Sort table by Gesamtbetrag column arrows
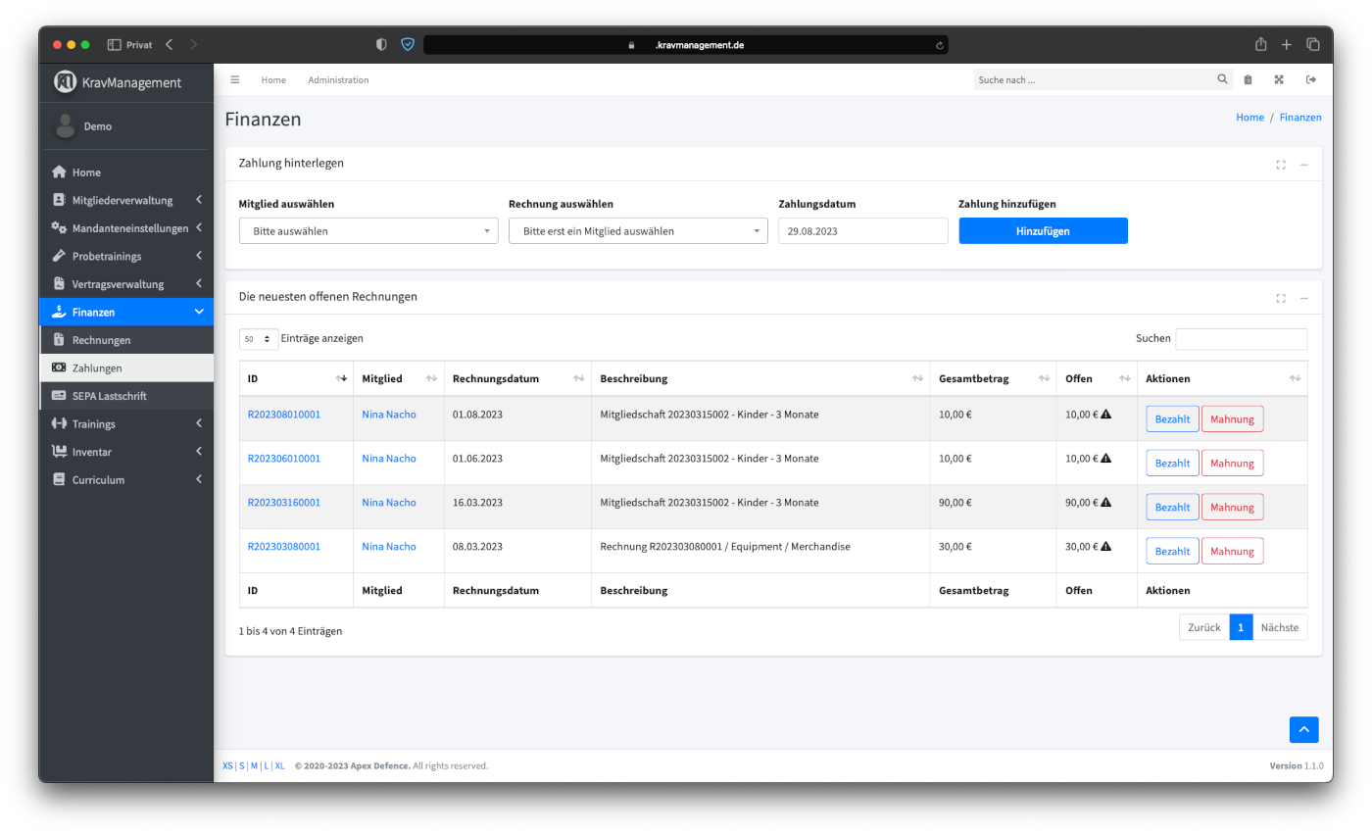This screenshot has height=834, width=1372. click(x=1043, y=378)
